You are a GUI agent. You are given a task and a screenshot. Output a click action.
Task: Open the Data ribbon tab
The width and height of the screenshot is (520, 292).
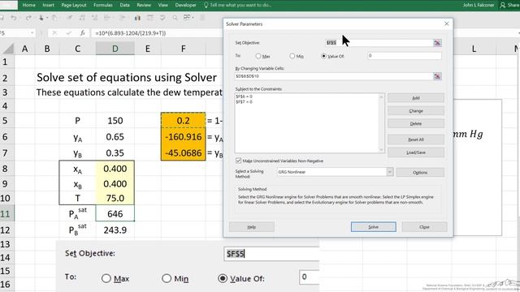pos(124,5)
